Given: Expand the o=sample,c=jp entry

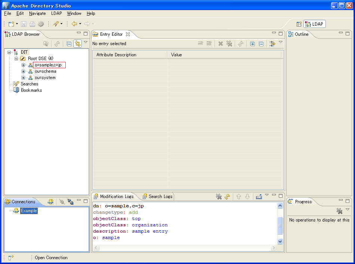Looking at the screenshot, I should 23,65.
